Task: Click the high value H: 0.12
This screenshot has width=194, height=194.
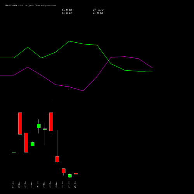Action: 98,10
